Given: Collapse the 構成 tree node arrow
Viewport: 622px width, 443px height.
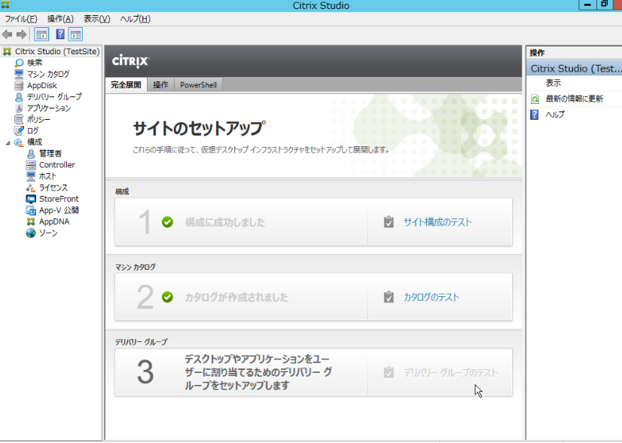Looking at the screenshot, I should (x=8, y=142).
